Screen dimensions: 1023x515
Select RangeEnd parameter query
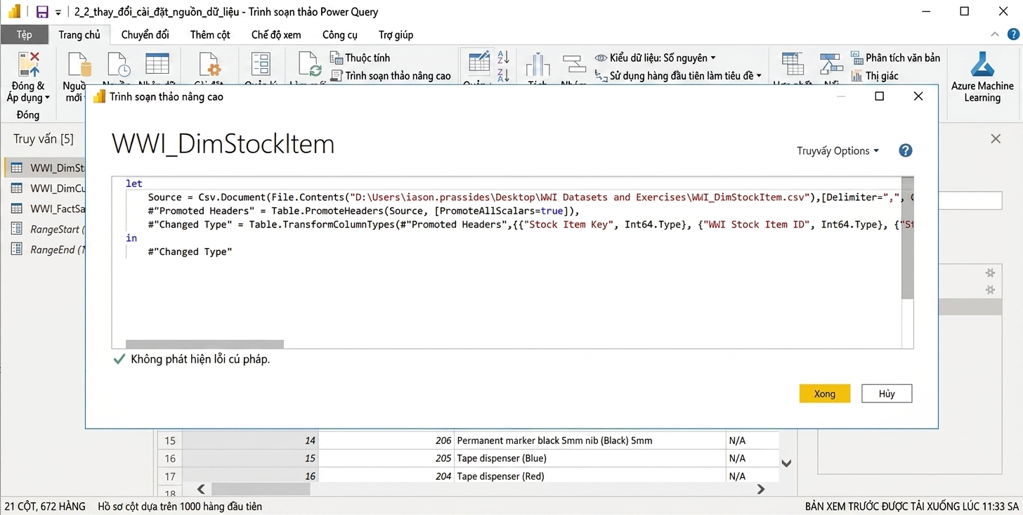pyautogui.click(x=46, y=249)
